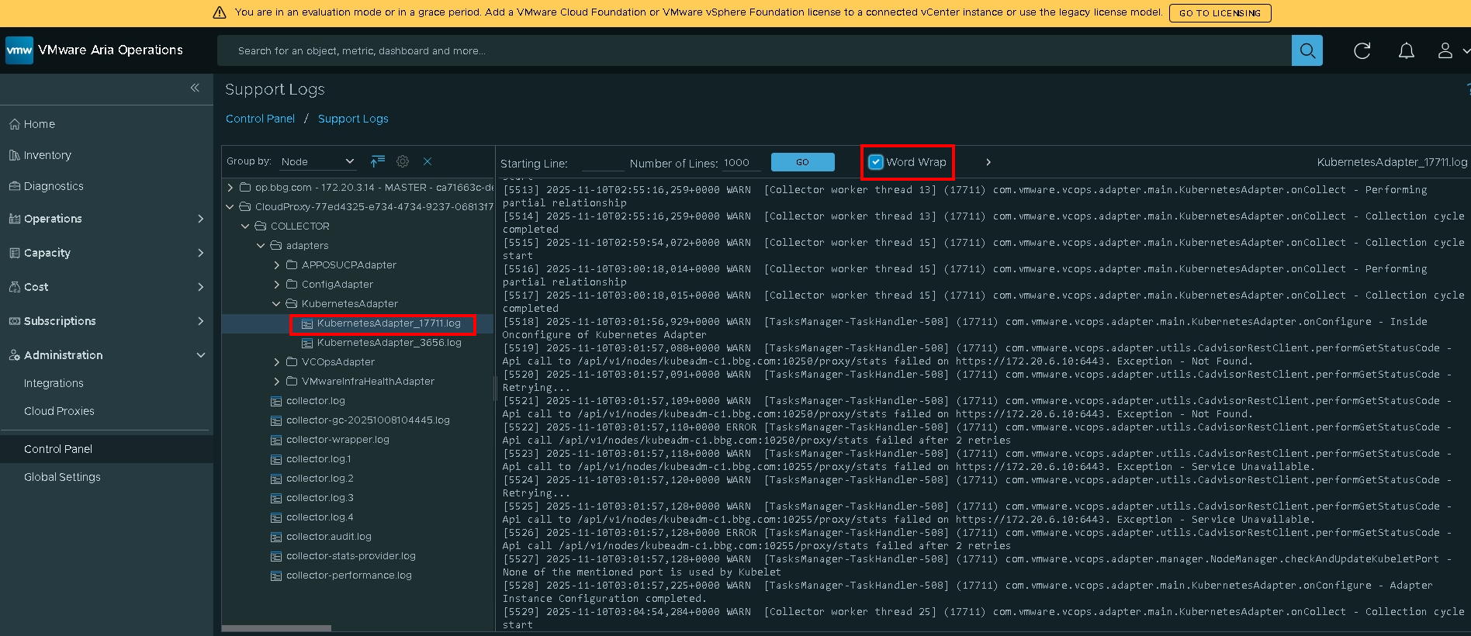The width and height of the screenshot is (1471, 636).
Task: Expand the VCOpsAdapter folder
Action: tap(276, 362)
